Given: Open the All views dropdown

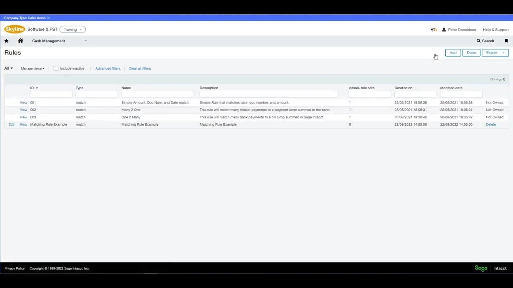Looking at the screenshot, I should point(8,68).
